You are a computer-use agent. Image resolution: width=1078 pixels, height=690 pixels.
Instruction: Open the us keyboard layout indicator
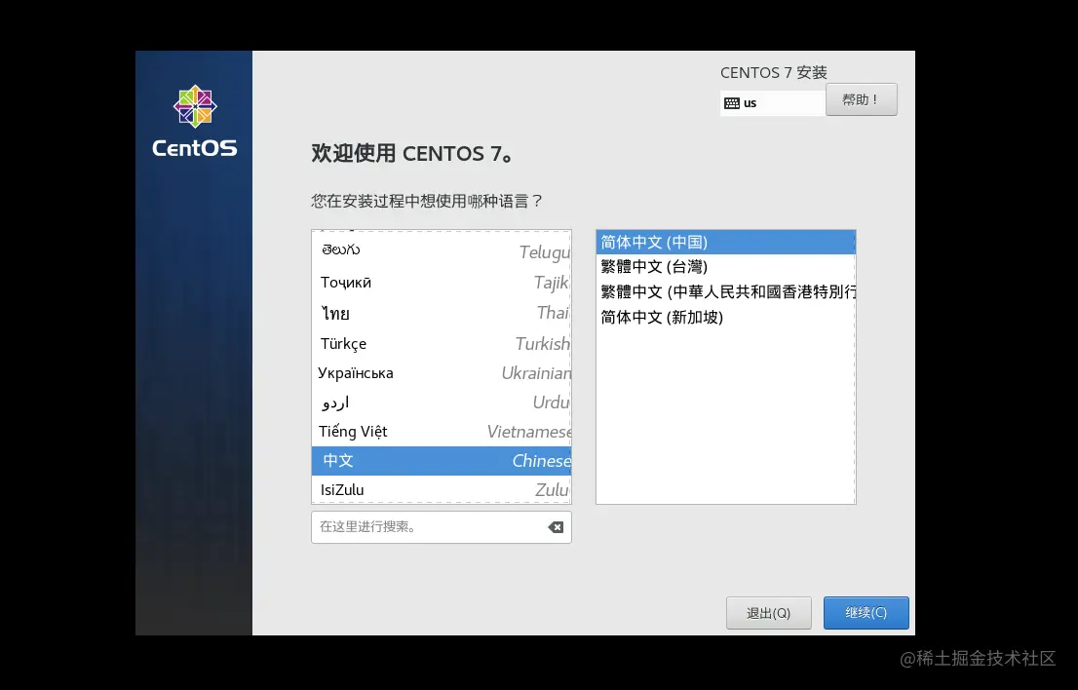(x=773, y=103)
